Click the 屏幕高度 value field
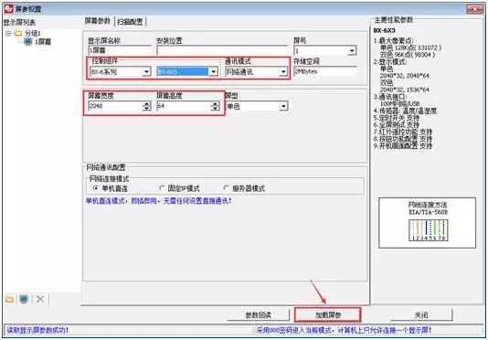The image size is (488, 340). [184, 106]
